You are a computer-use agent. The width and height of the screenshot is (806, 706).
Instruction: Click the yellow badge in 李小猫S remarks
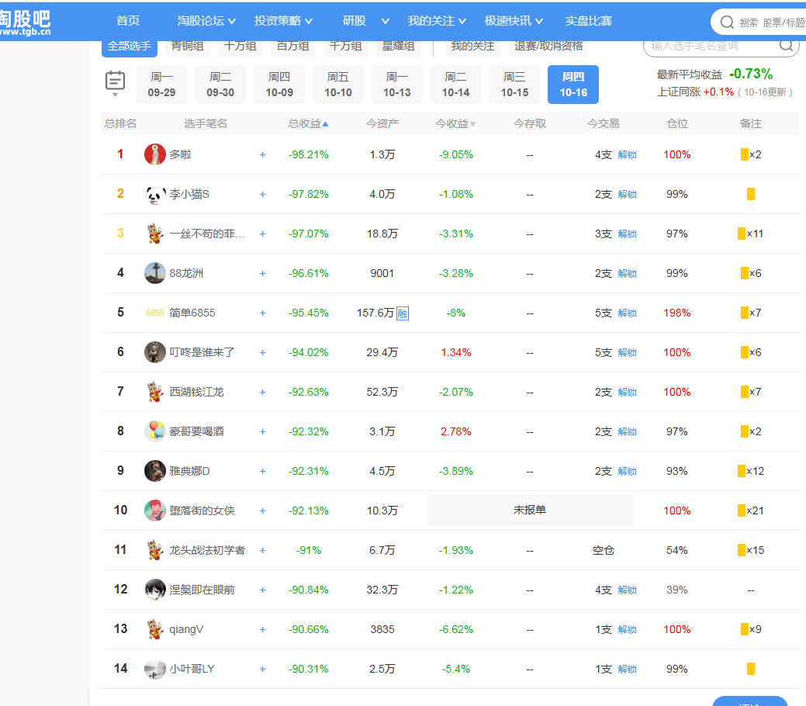pos(751,195)
